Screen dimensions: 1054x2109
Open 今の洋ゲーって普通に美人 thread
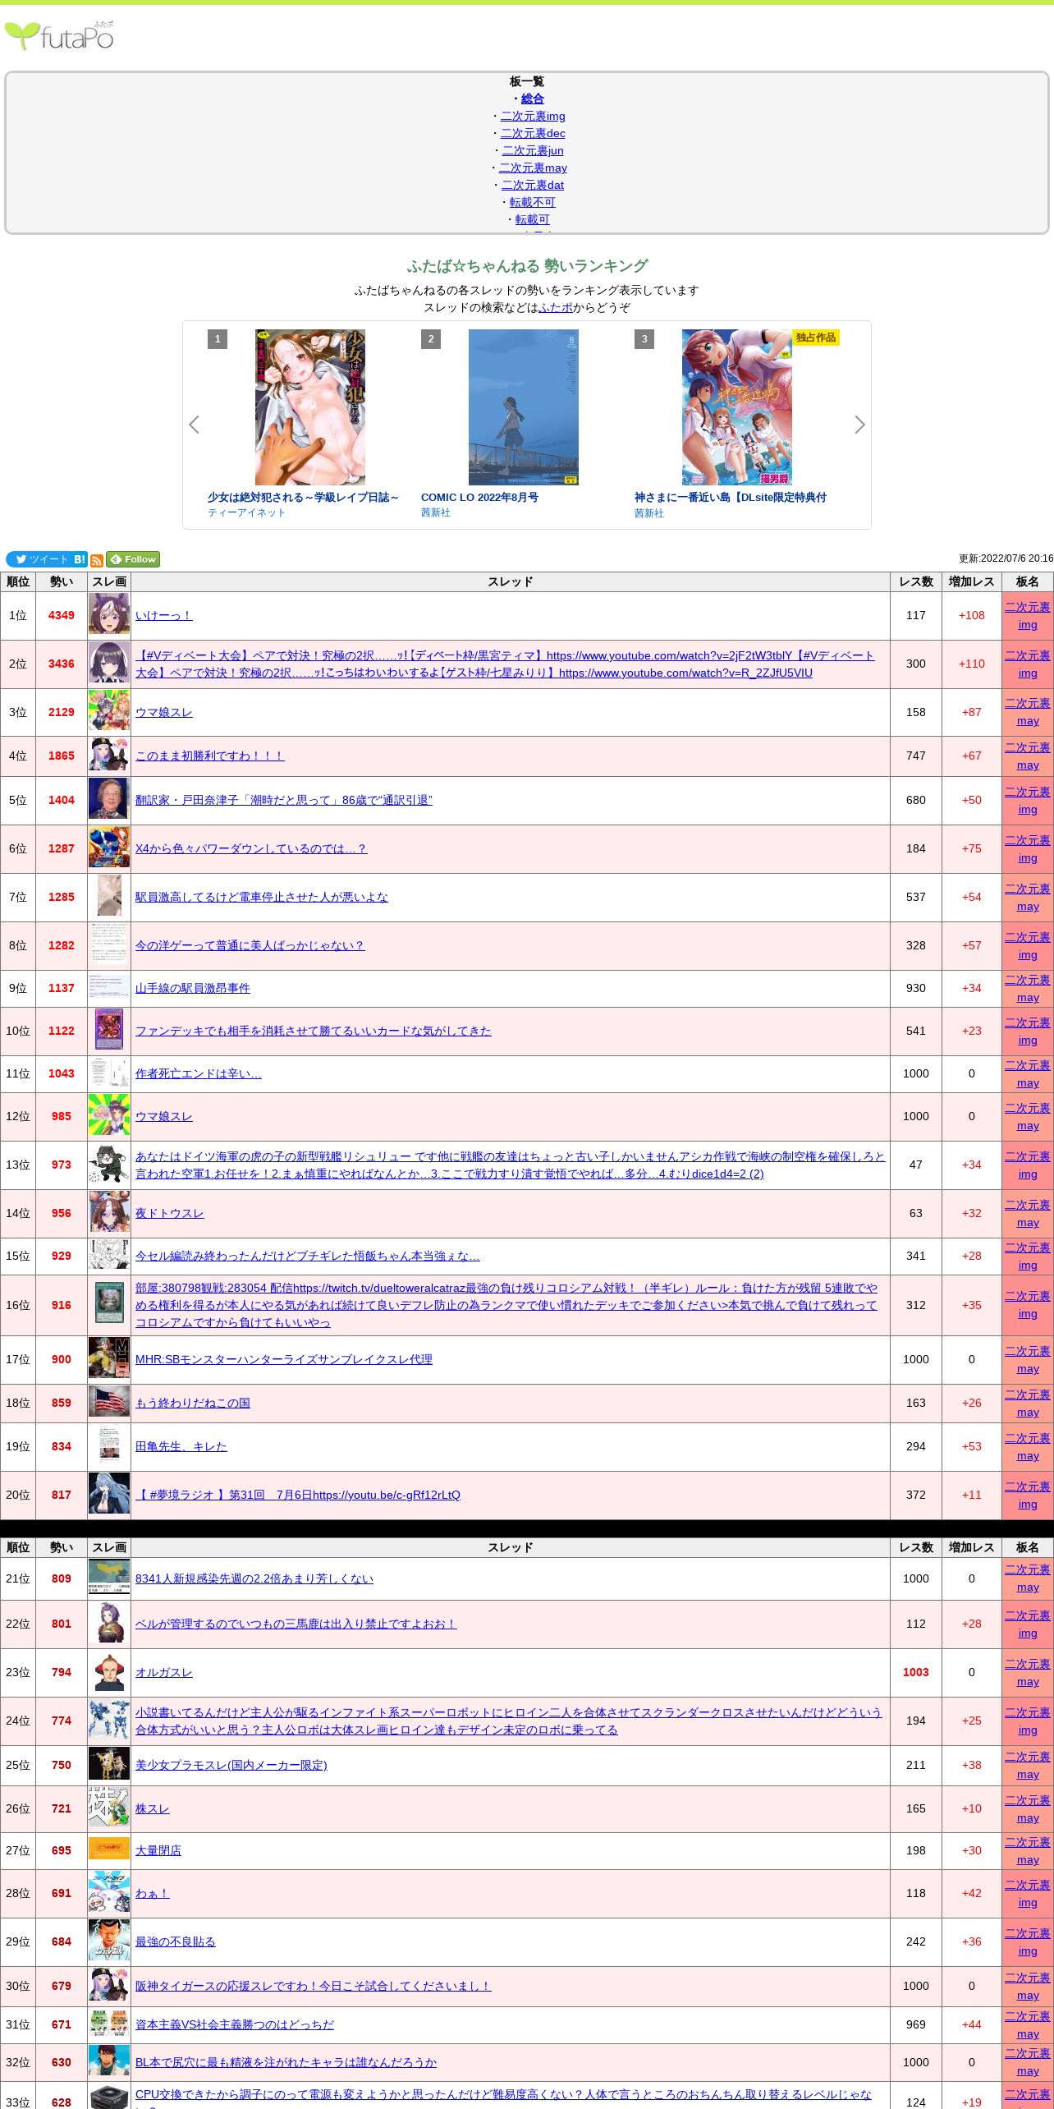click(250, 945)
